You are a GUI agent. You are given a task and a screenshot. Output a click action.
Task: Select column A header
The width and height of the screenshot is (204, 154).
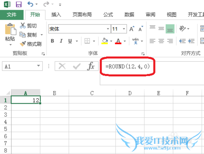(26, 93)
